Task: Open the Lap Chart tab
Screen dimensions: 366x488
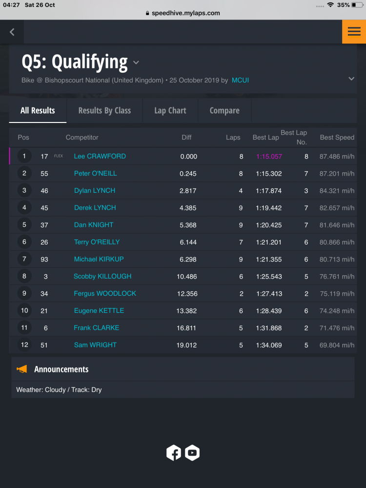Action: click(x=170, y=110)
